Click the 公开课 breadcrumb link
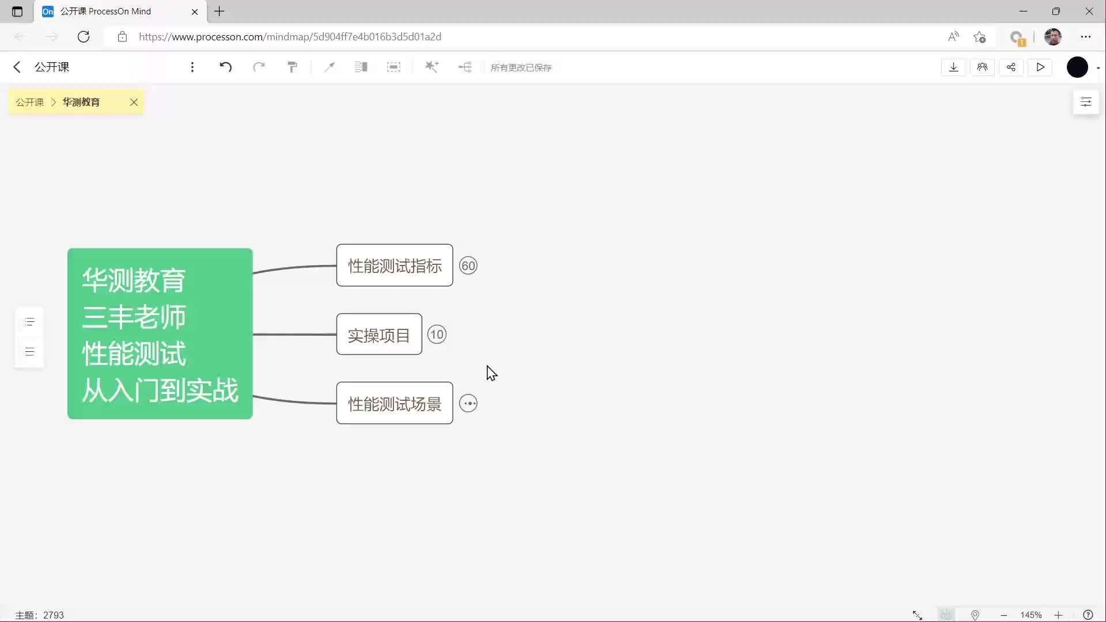The height and width of the screenshot is (622, 1106). [30, 102]
